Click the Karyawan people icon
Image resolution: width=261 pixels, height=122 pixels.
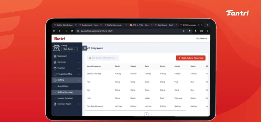click(55, 62)
